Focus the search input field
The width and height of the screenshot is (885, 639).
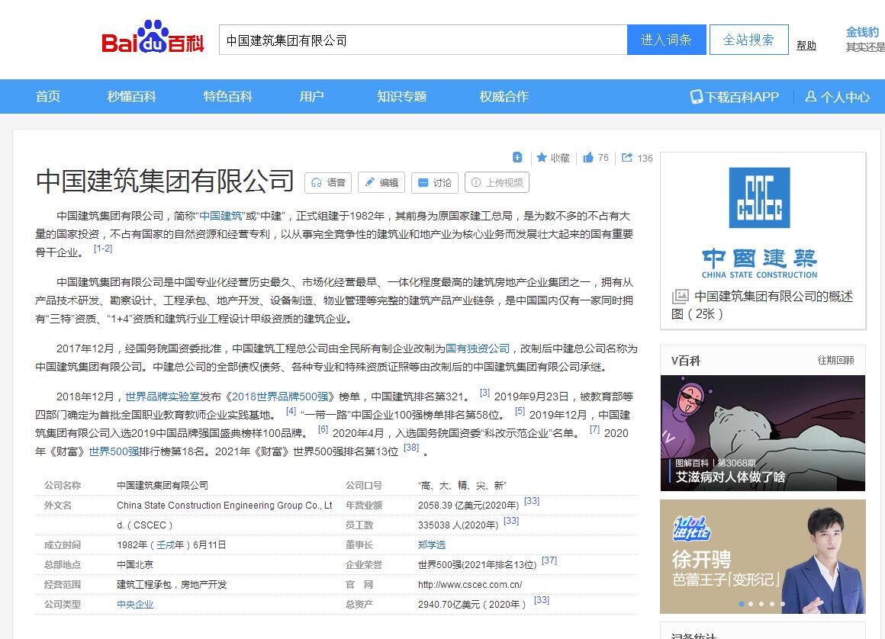pyautogui.click(x=423, y=40)
